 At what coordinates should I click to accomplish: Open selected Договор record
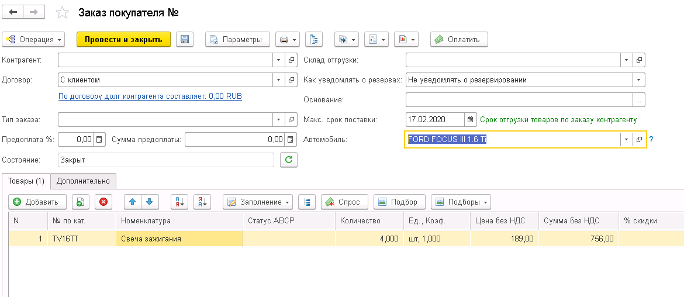point(291,80)
